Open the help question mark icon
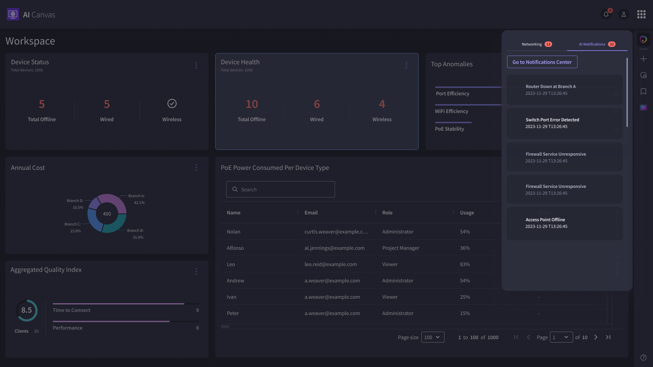 pos(643,357)
